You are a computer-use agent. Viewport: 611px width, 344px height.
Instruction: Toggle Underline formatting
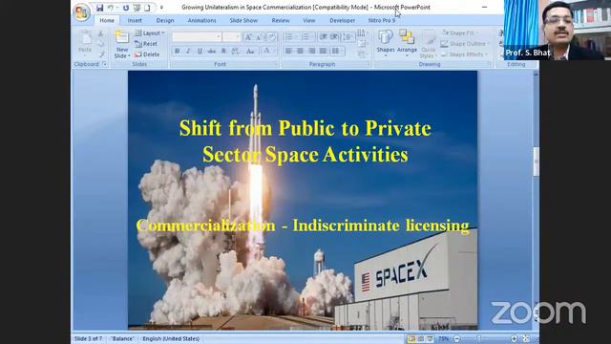tap(200, 51)
